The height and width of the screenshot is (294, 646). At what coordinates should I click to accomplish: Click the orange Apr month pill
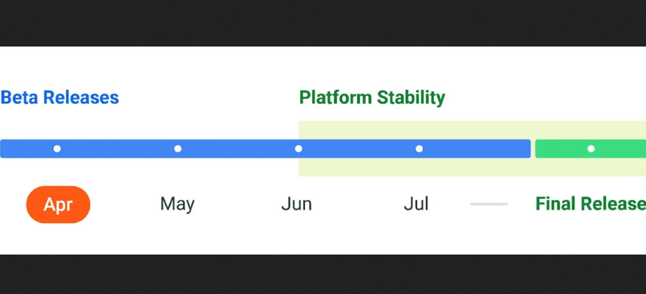58,204
